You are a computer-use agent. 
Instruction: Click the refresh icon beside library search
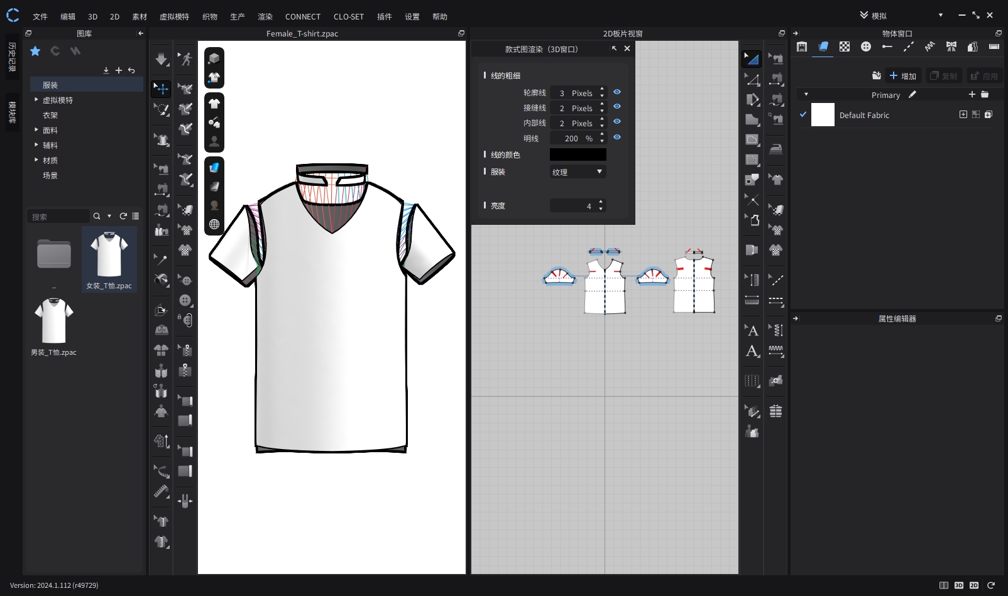(x=123, y=216)
